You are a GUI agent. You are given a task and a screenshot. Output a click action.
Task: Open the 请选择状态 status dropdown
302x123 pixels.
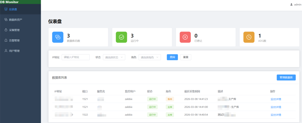pos(114,57)
